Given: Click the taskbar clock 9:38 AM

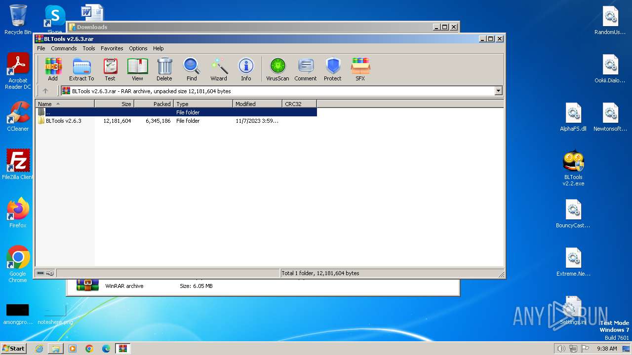Looking at the screenshot, I should pos(607,349).
